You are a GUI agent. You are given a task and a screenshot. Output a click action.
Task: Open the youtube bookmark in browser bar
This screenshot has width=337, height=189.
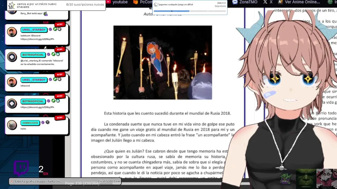coord(117,2)
